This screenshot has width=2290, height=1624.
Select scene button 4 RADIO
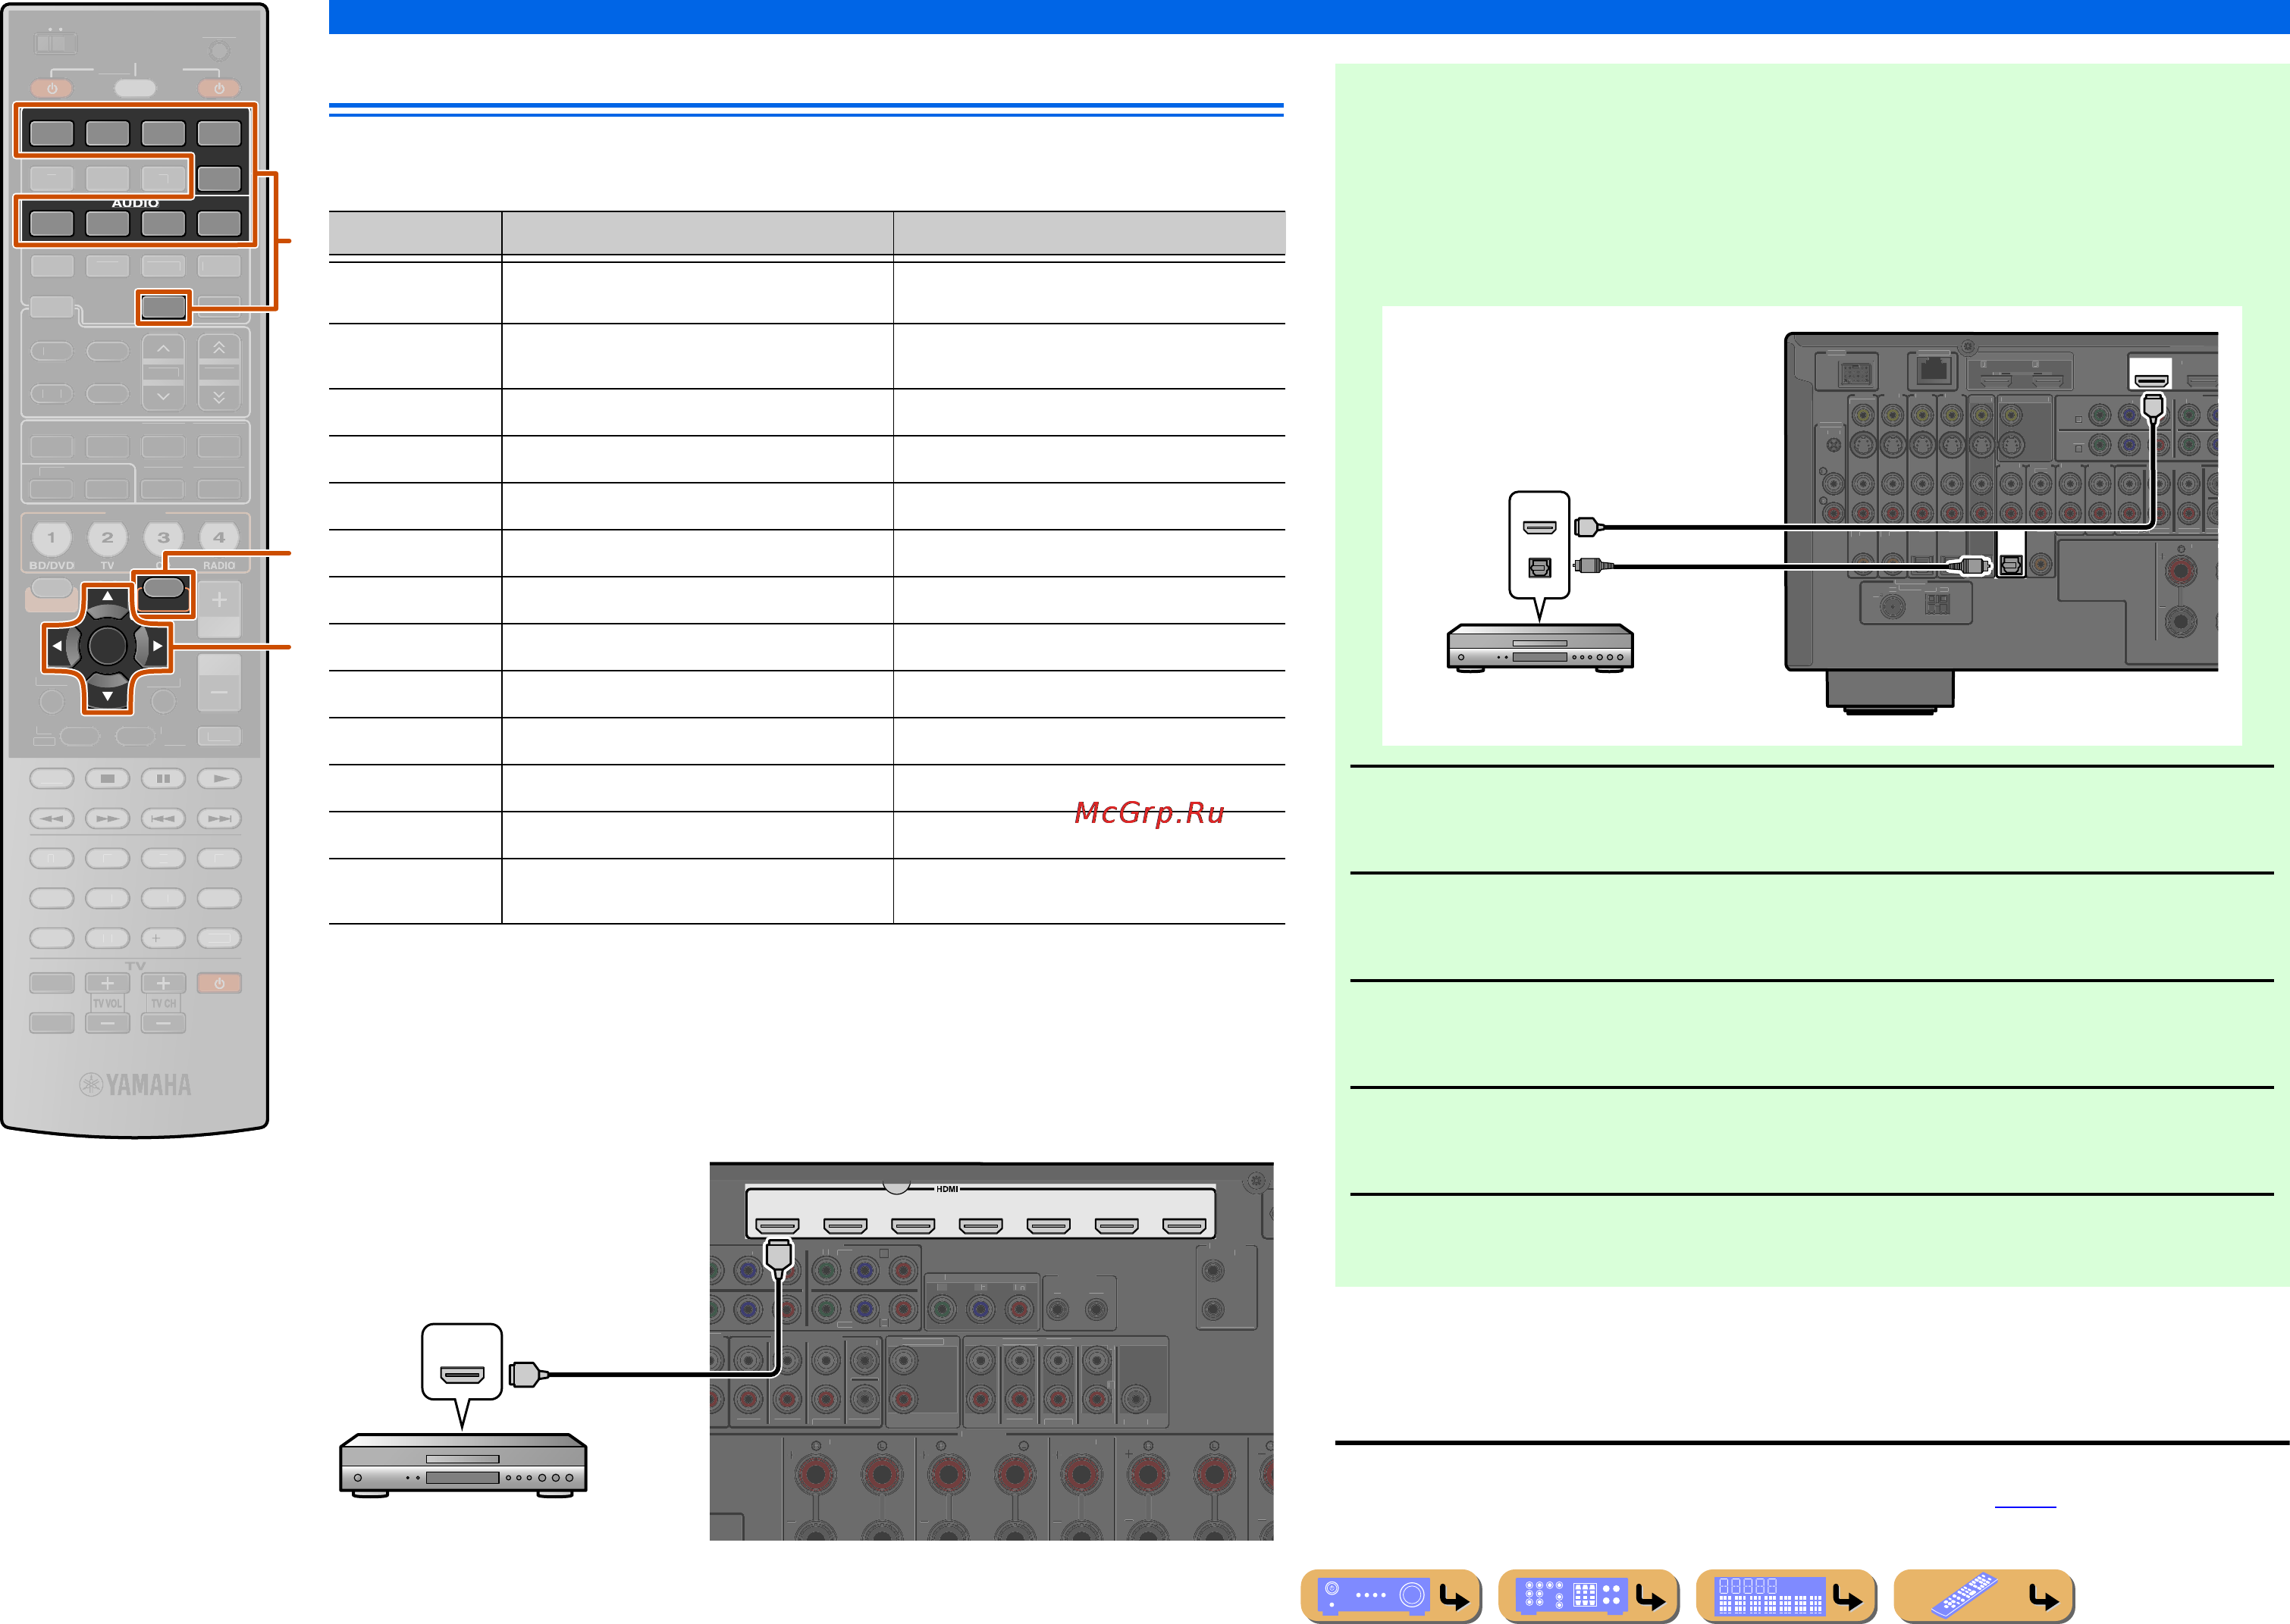219,538
